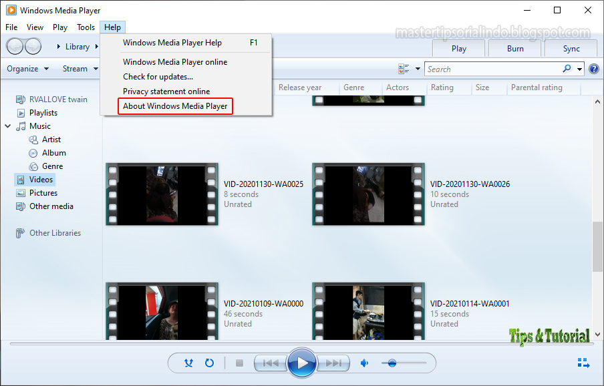
Task: Switch to Now Playing view icon
Action: (583, 363)
